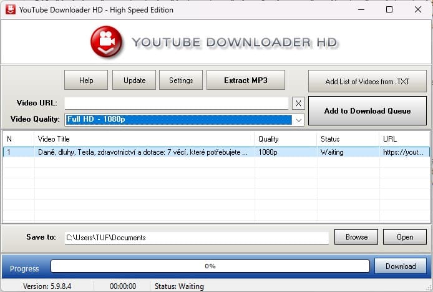Click the 00:00:00 elapsed time in status bar
This screenshot has height=292, width=433.
(x=123, y=286)
